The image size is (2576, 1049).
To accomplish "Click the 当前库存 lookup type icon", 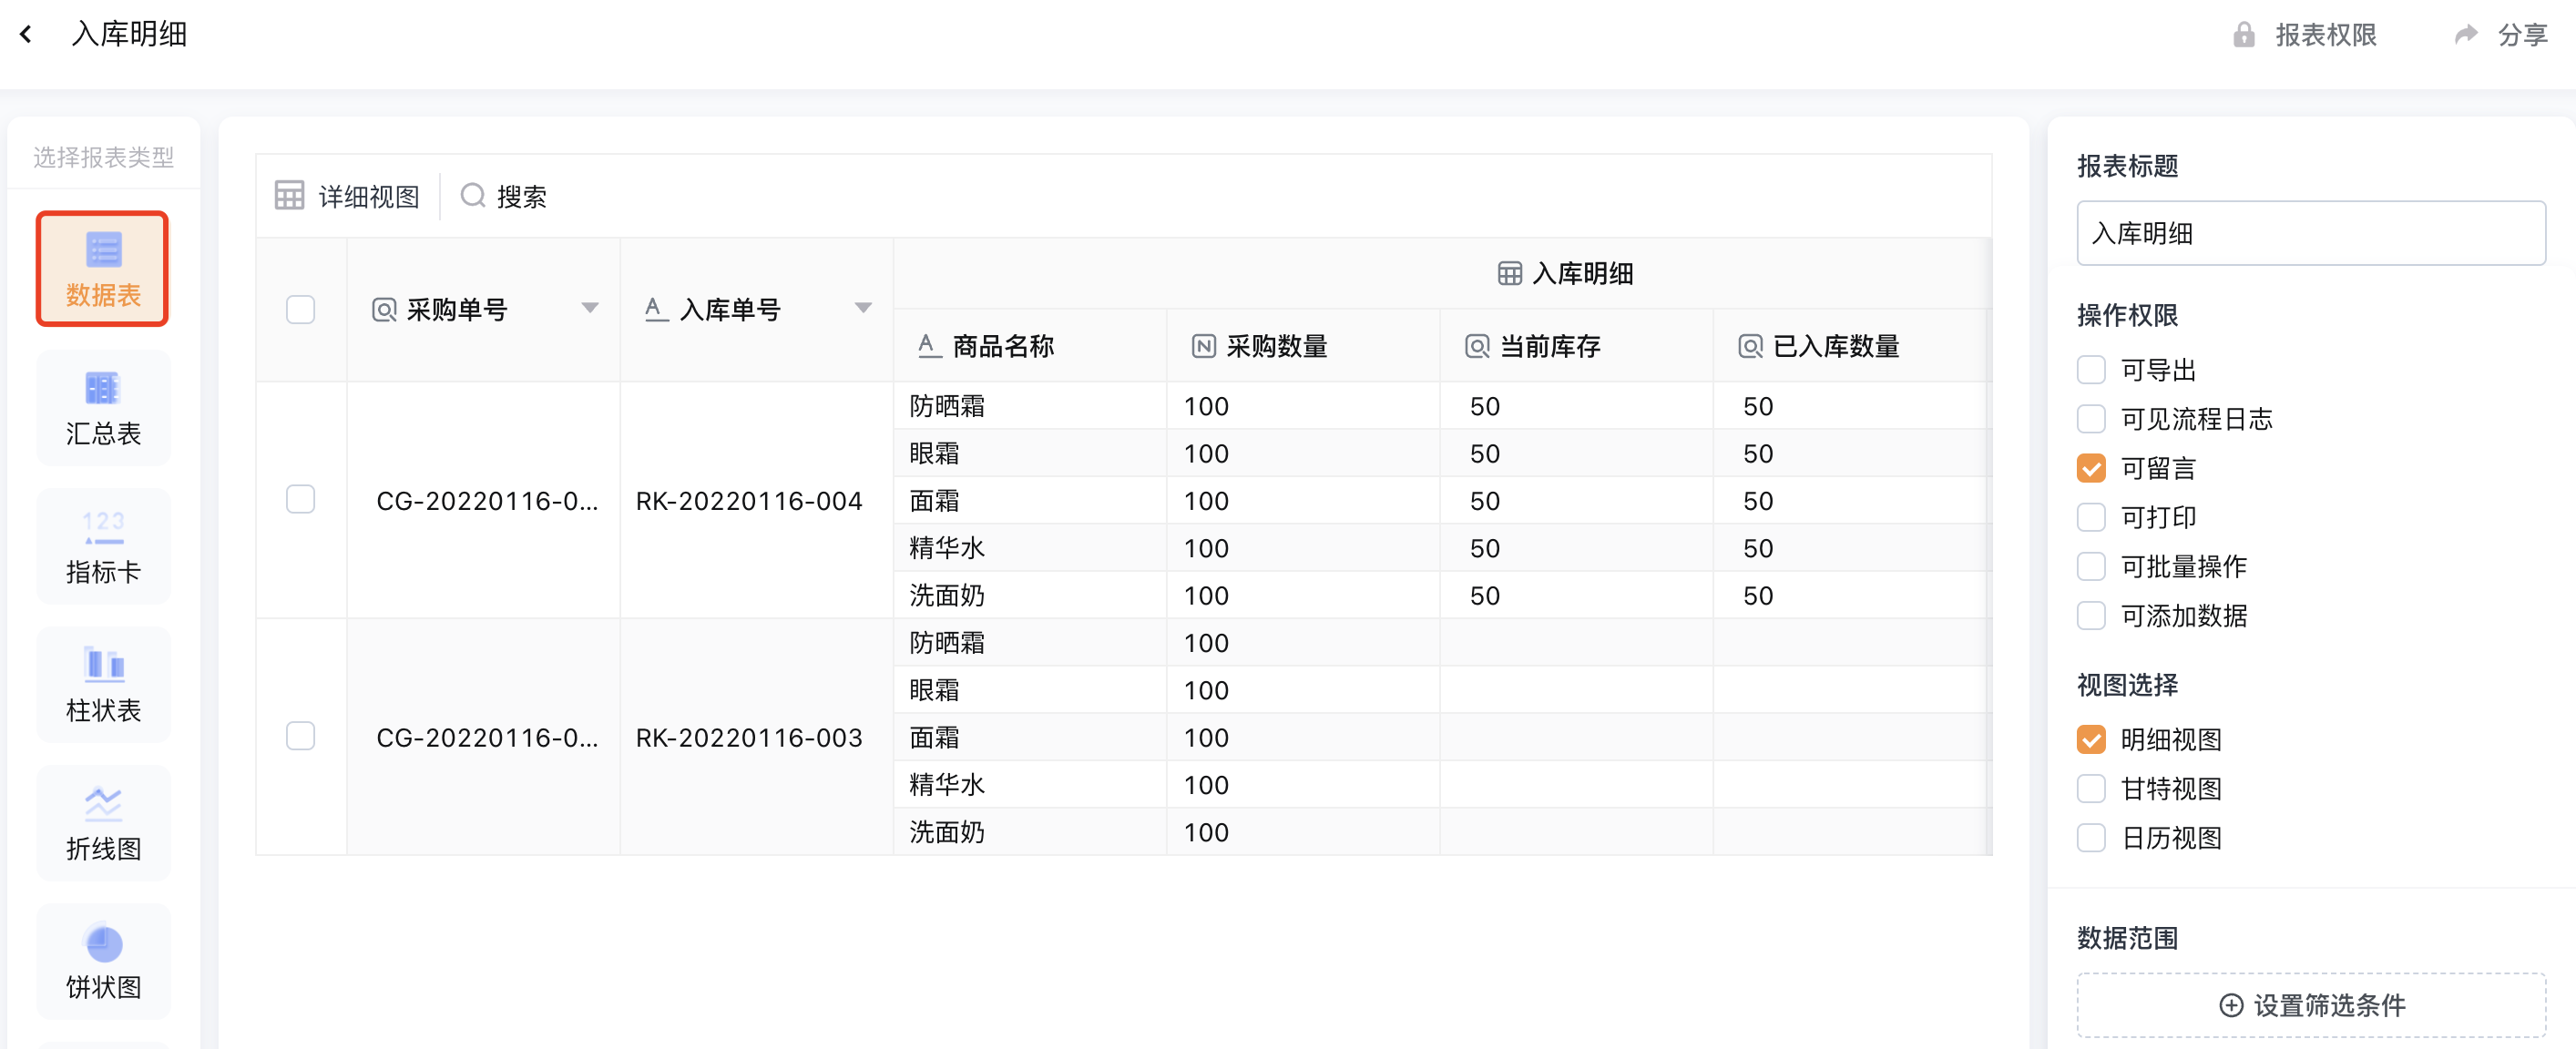I will pos(1477,346).
